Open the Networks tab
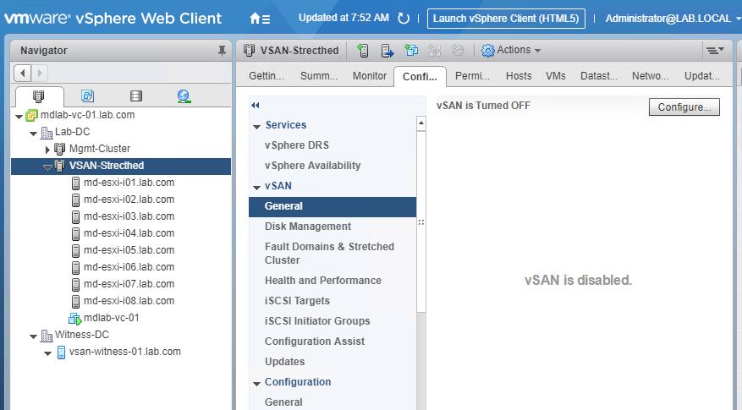The image size is (742, 410). click(650, 76)
